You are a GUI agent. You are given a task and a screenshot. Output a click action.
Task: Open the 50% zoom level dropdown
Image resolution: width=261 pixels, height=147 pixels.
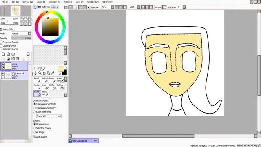pos(113,7)
